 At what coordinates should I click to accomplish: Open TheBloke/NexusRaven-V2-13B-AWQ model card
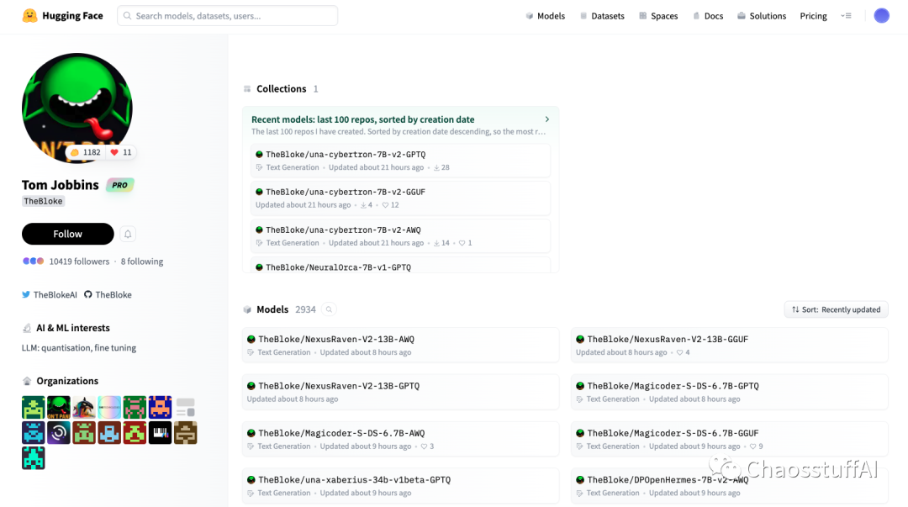(401, 346)
